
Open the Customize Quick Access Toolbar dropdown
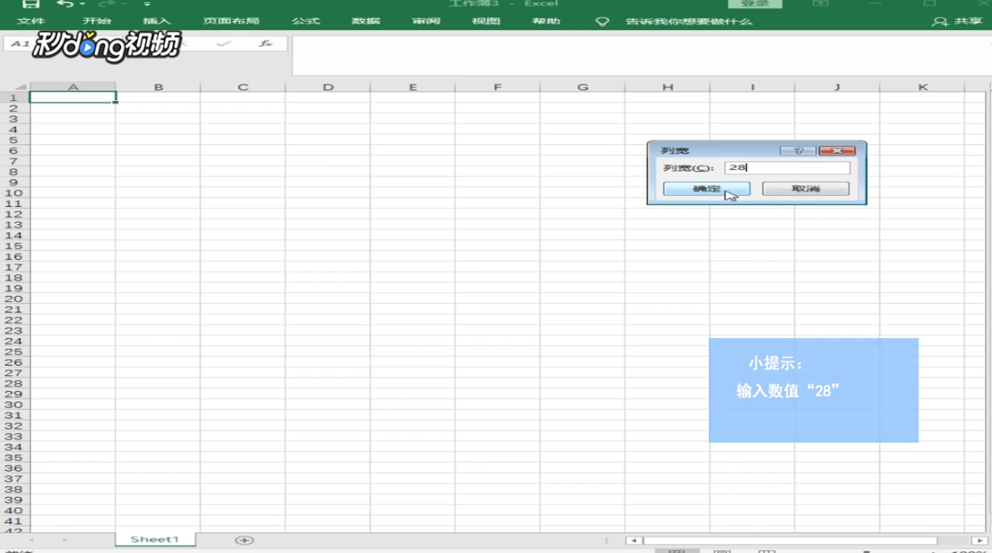pyautogui.click(x=147, y=3)
